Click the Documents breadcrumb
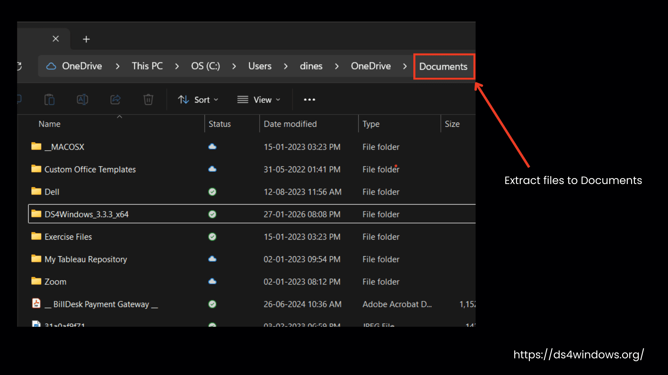This screenshot has height=375, width=668. [443, 66]
